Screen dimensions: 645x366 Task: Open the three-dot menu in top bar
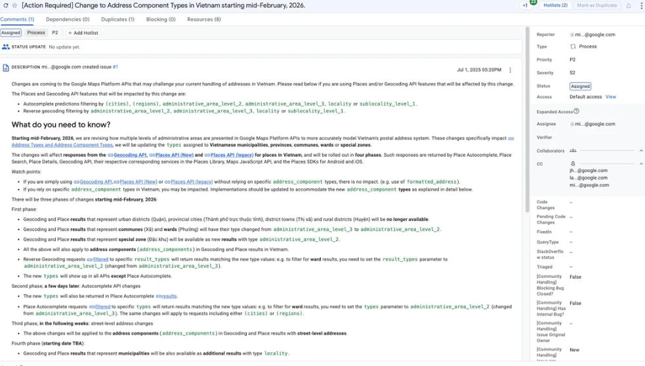[x=641, y=5]
